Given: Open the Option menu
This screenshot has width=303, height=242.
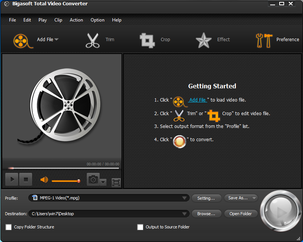Looking at the screenshot, I should click(97, 20).
